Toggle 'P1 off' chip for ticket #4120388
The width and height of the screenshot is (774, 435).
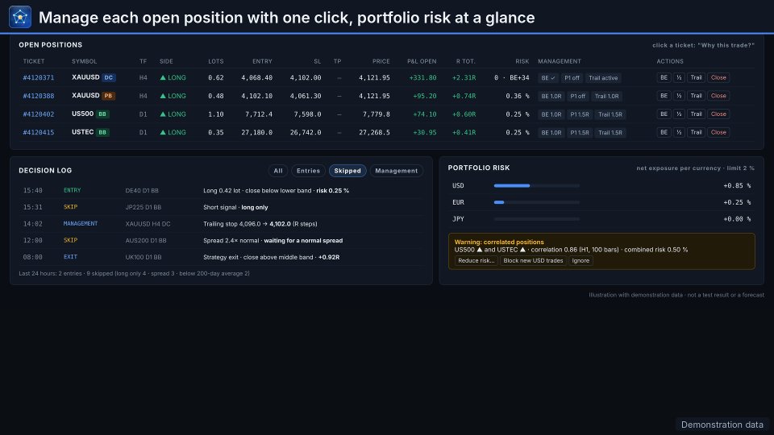(x=577, y=96)
